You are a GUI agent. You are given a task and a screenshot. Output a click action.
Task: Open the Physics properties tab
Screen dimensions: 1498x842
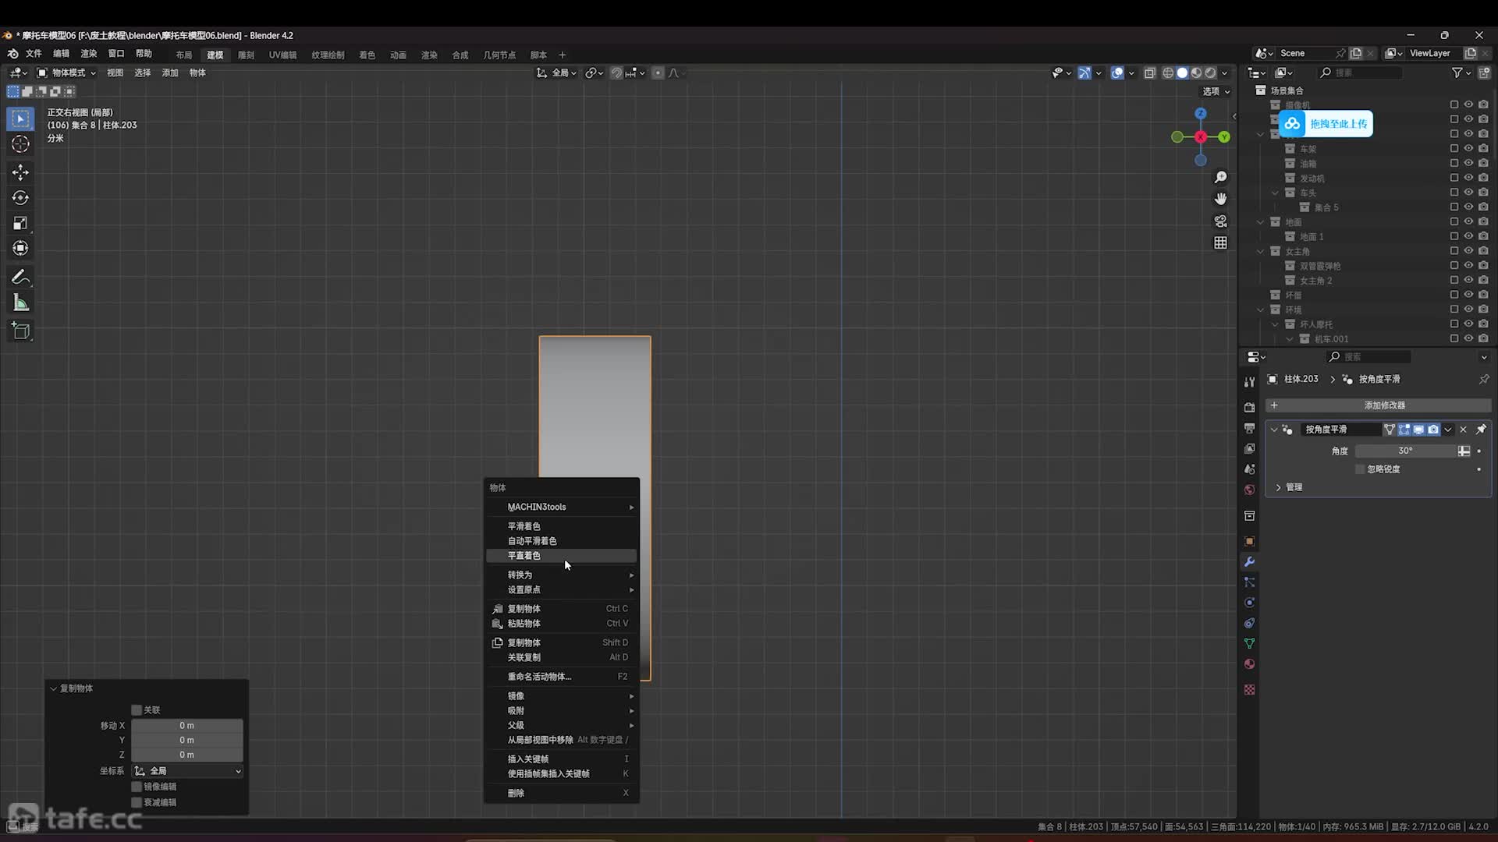tap(1249, 603)
